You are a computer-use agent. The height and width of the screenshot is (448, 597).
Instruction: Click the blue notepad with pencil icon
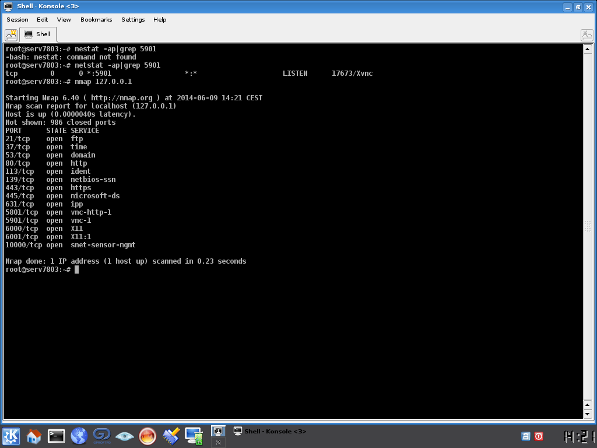tap(171, 436)
